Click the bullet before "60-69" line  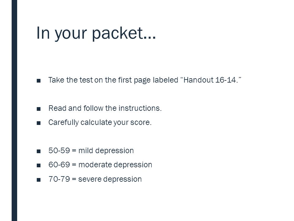click(39, 165)
